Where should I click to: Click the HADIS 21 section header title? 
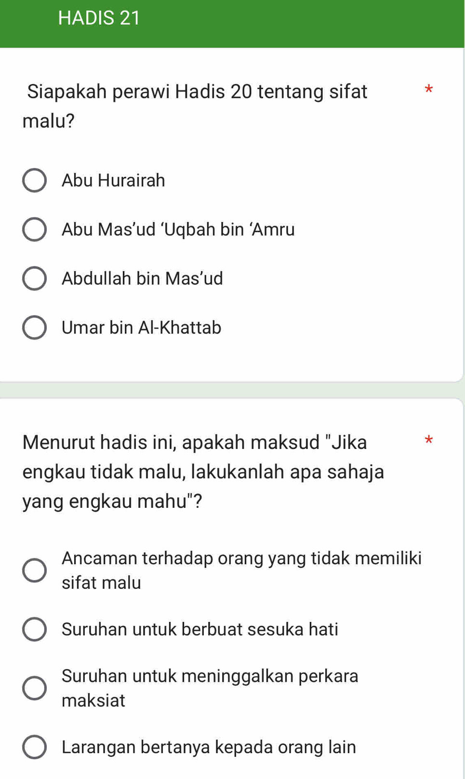click(x=99, y=18)
